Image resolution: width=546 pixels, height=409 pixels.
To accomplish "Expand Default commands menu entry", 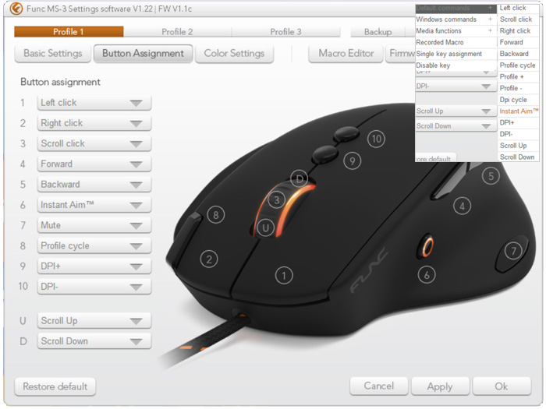I will pos(456,8).
